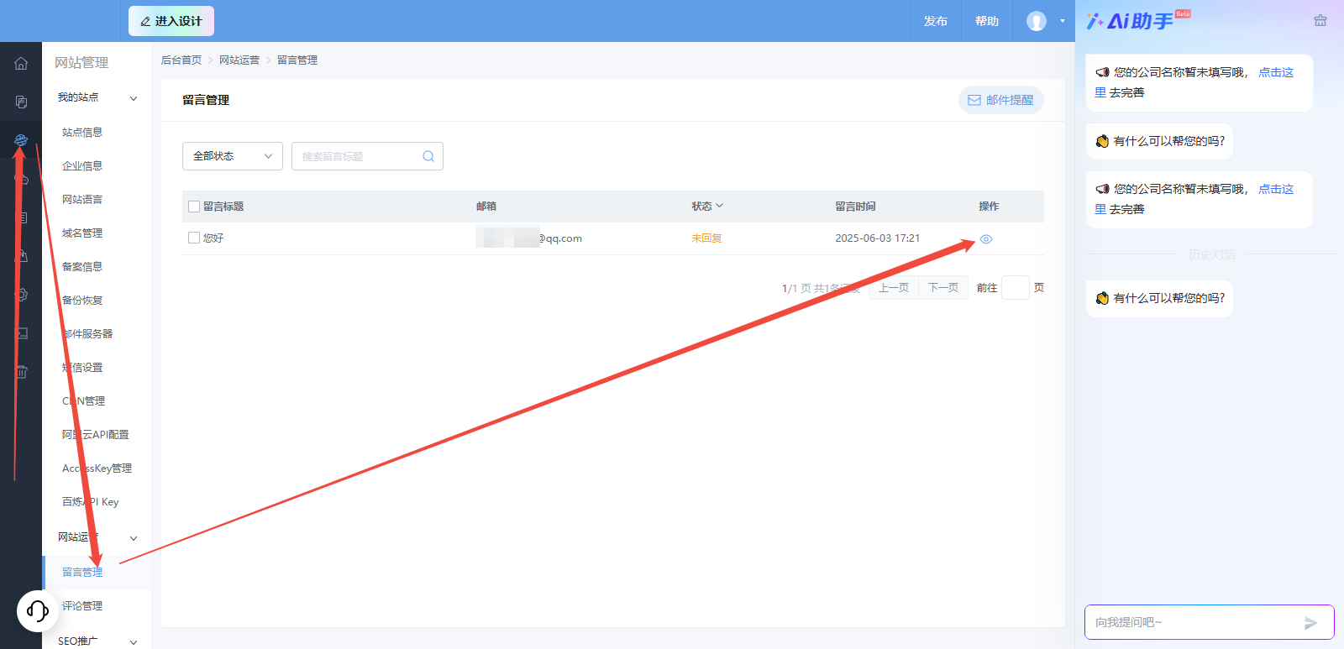
Task: Open CDN管理 in side menu
Action: tap(84, 401)
